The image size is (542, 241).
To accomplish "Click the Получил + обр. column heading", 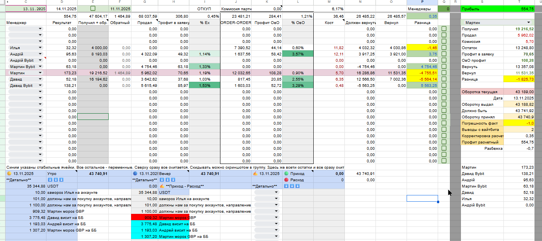I will [x=93, y=23].
